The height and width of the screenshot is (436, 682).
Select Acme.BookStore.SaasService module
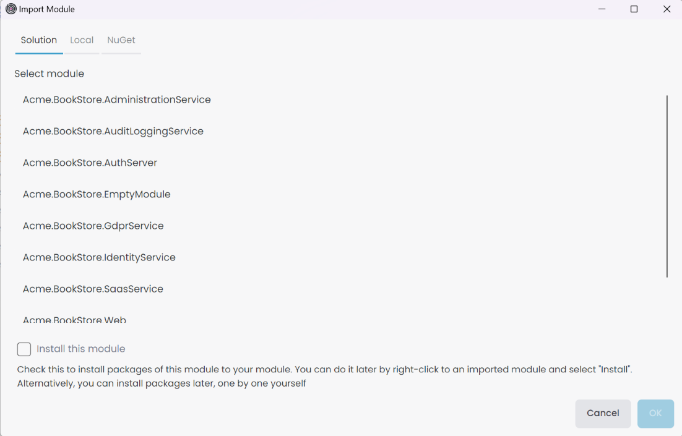pos(92,289)
